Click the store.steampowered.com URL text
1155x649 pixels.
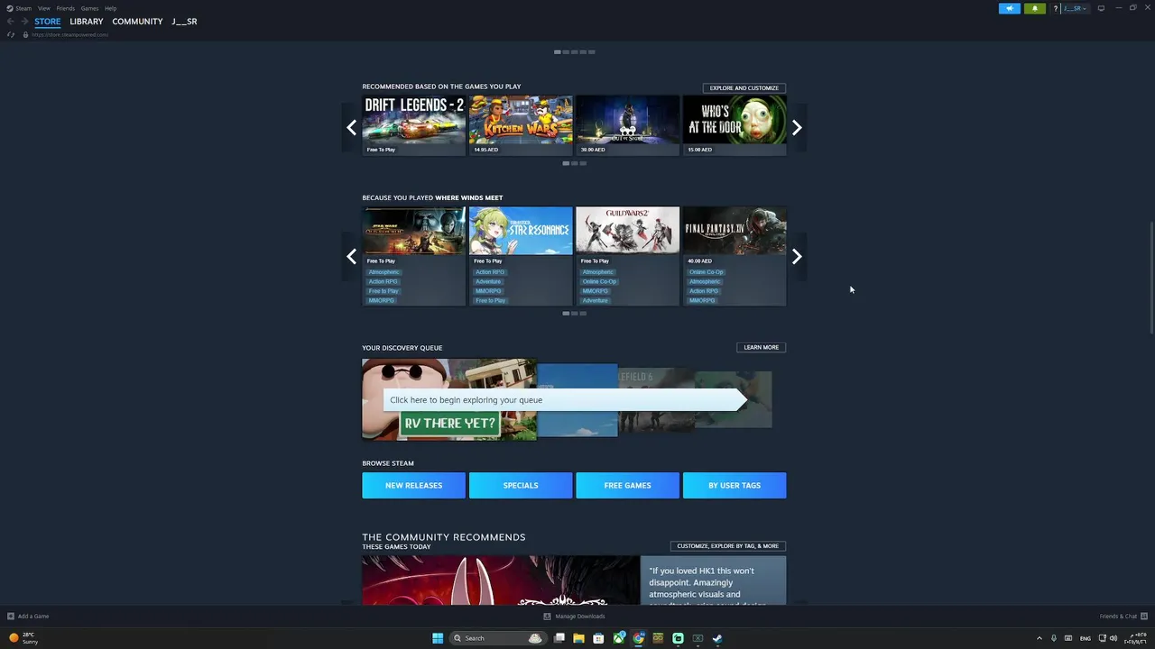click(69, 34)
